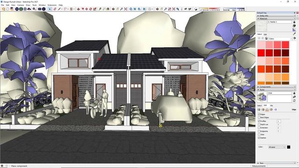
Task: Open Watermark settings icon in Styles
Action: (x=271, y=110)
